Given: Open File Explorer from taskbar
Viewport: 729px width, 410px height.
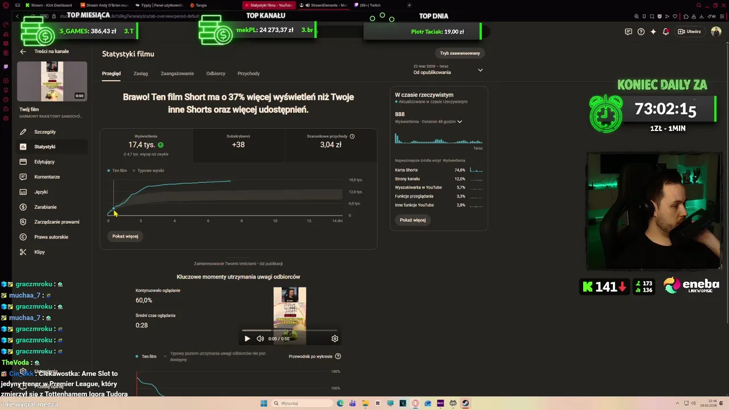Looking at the screenshot, I should coord(365,403).
